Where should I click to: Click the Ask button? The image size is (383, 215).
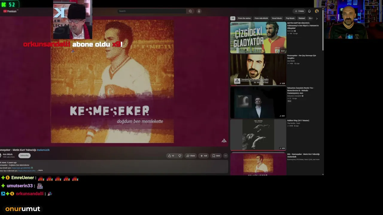coord(204,156)
